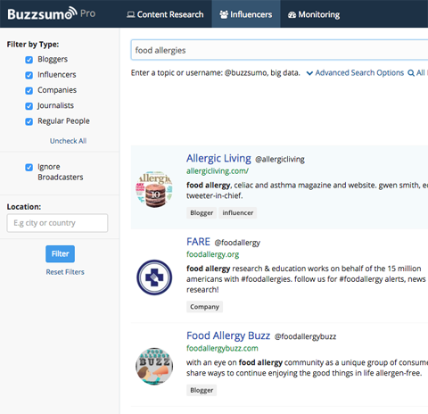Open the Content Research tab

point(165,14)
